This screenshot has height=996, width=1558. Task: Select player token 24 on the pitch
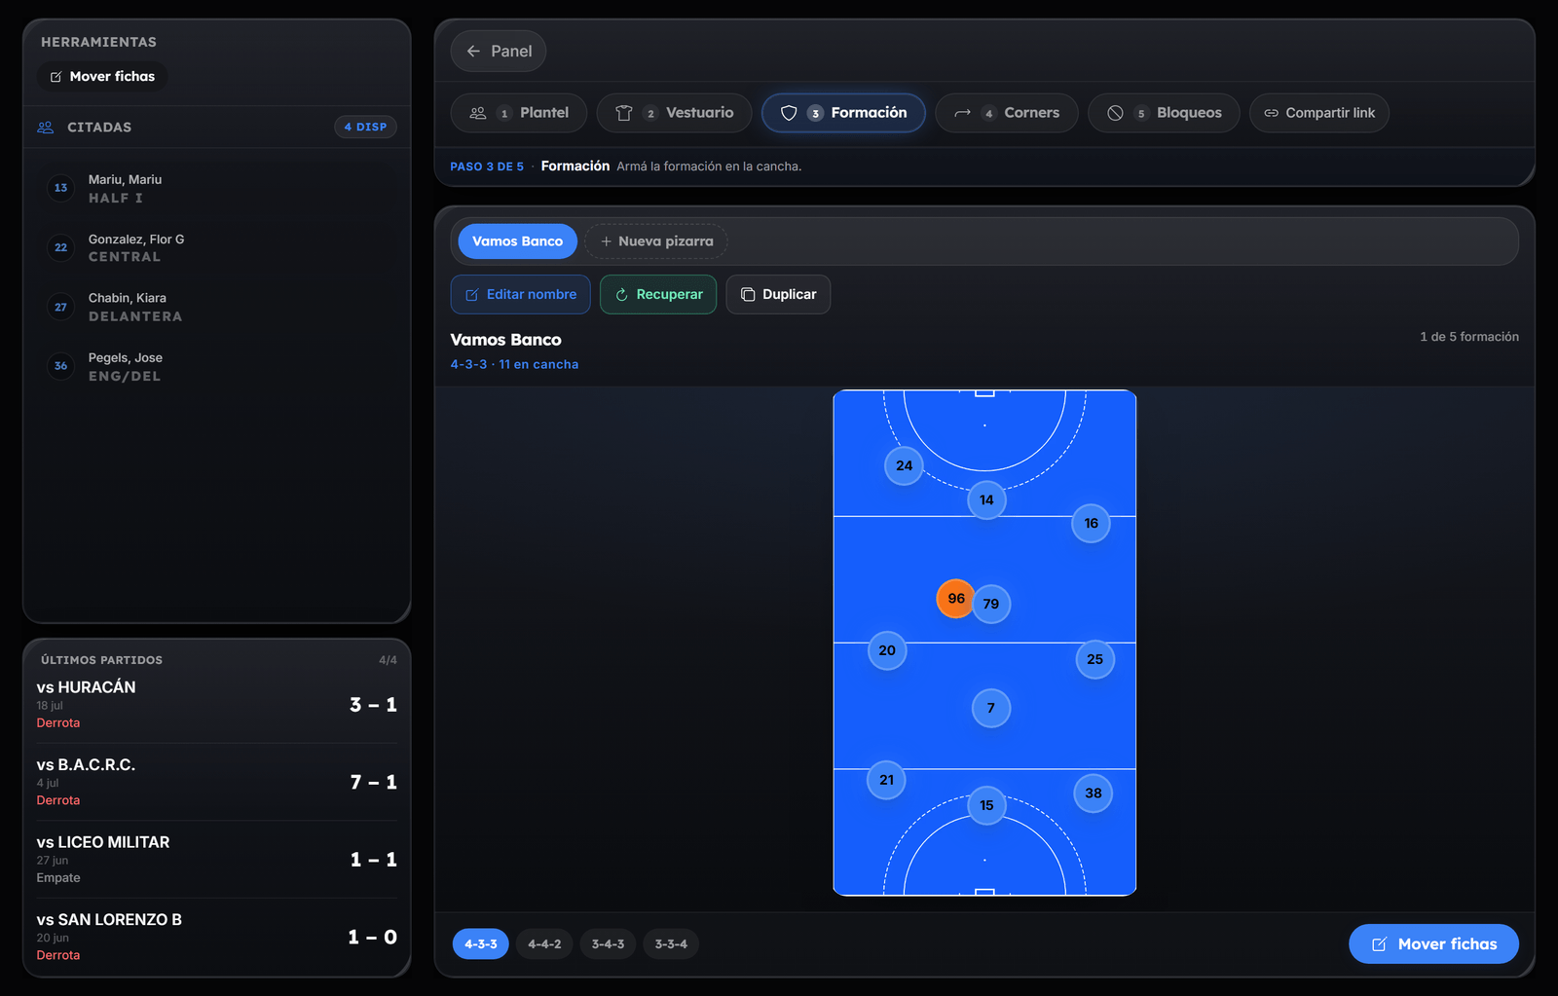pos(904,466)
